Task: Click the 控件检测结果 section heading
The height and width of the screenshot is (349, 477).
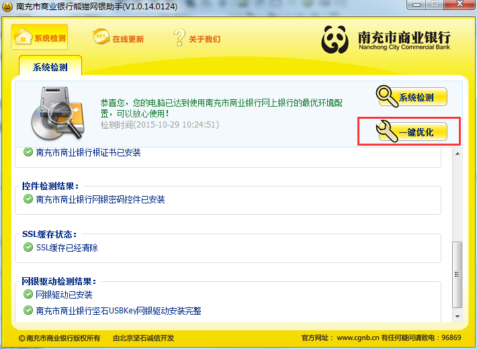Action: (50, 186)
